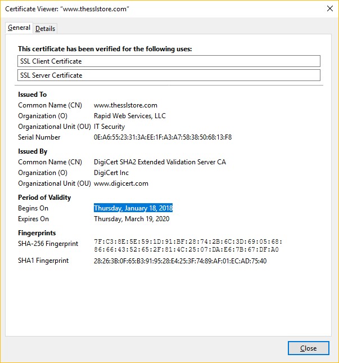Screen dimensions: 339x363
Task: Select the General tab
Action: (x=19, y=28)
